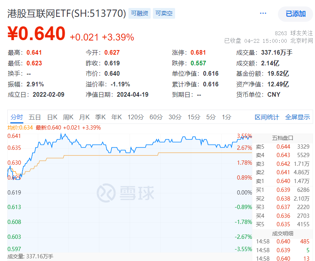This screenshot has width=315, height=261.
Task: Click the ¥0.640 current price
Action: pos(36,33)
